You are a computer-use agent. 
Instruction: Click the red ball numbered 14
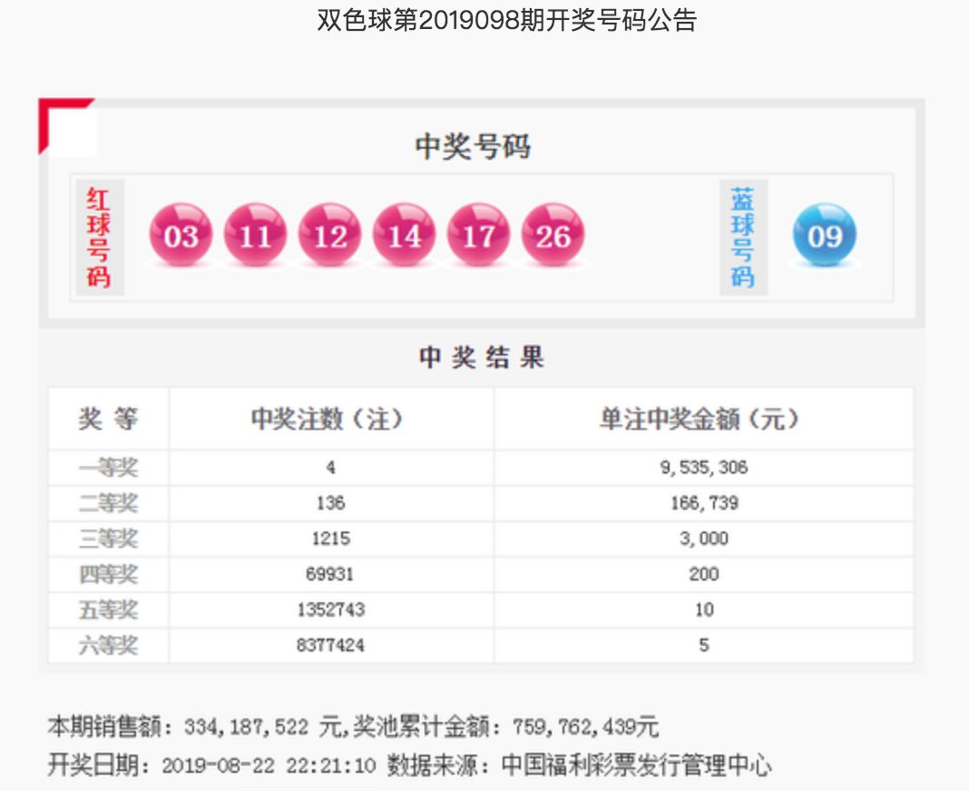coord(404,235)
